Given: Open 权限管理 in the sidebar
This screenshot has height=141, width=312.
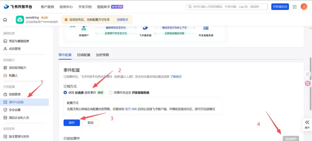Looking at the screenshot, I should (x=15, y=94).
